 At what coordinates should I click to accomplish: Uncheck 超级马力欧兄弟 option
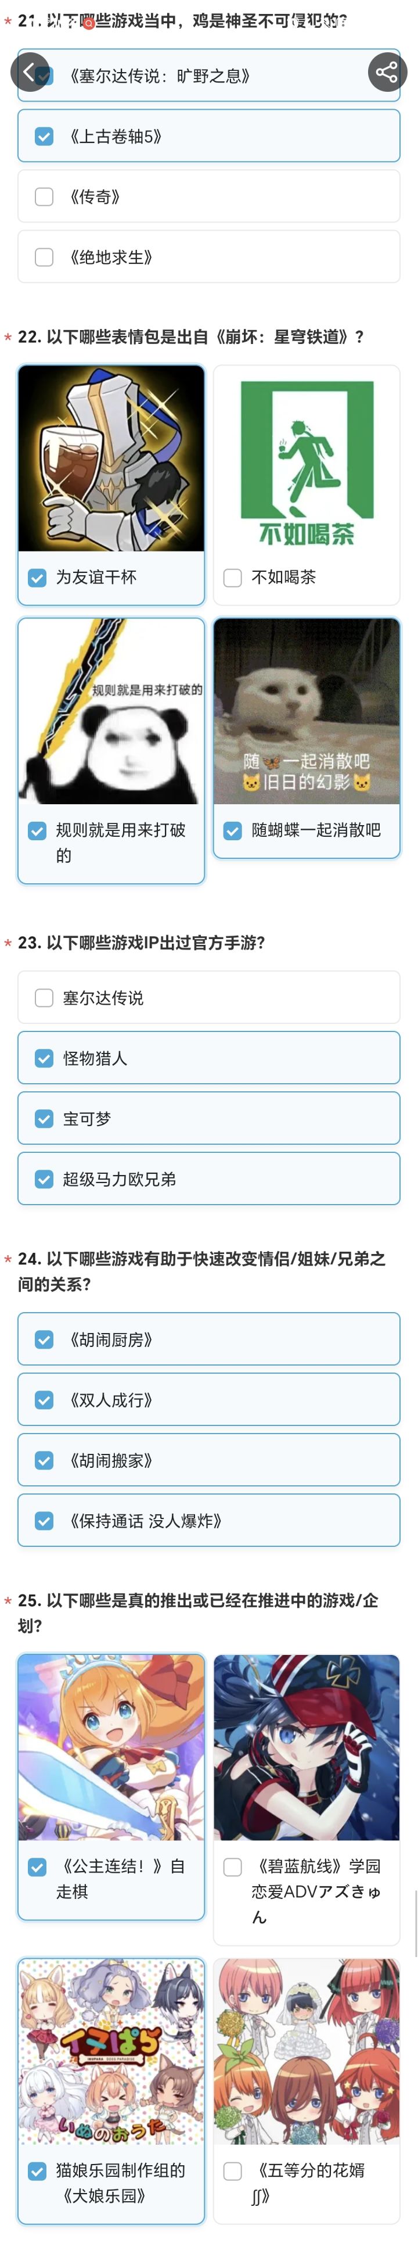tap(44, 1179)
